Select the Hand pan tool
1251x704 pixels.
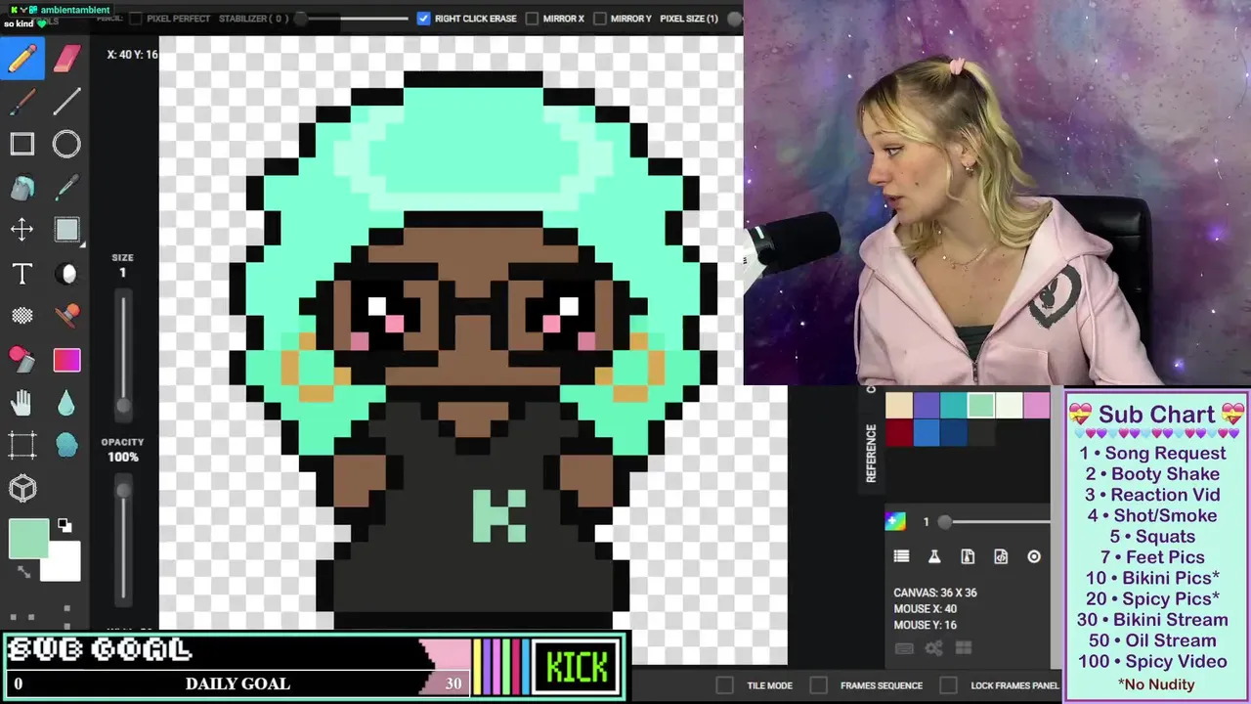point(22,402)
